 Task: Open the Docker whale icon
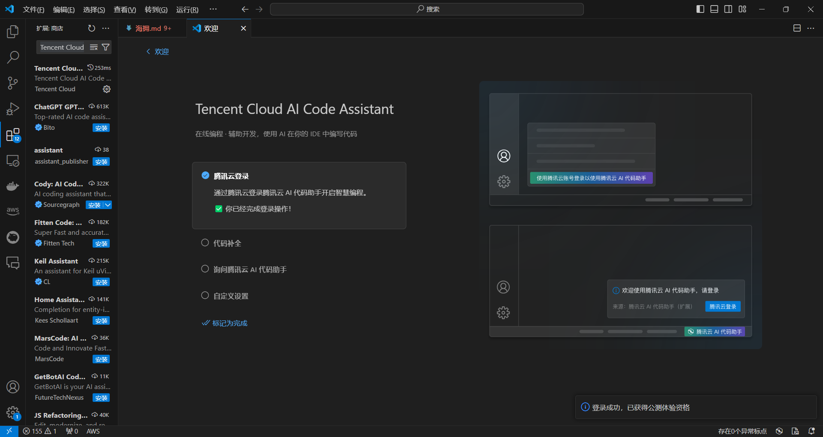pyautogui.click(x=13, y=186)
